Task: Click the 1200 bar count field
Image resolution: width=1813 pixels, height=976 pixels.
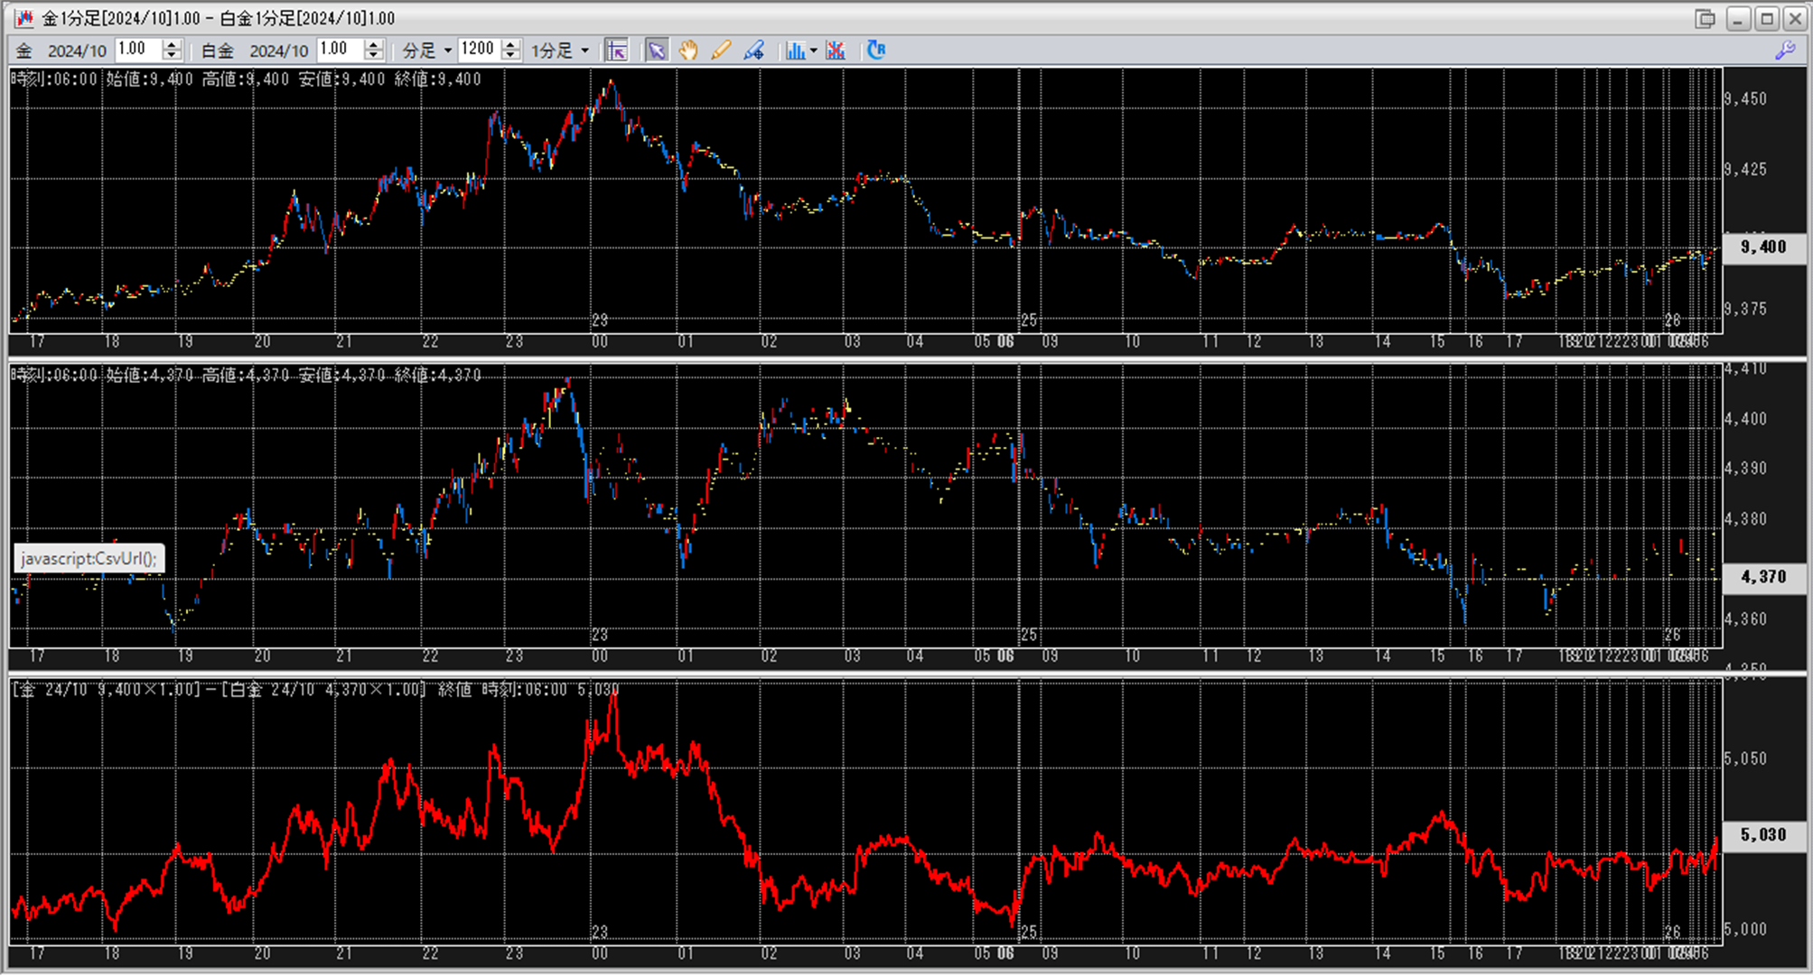Action: pos(478,50)
